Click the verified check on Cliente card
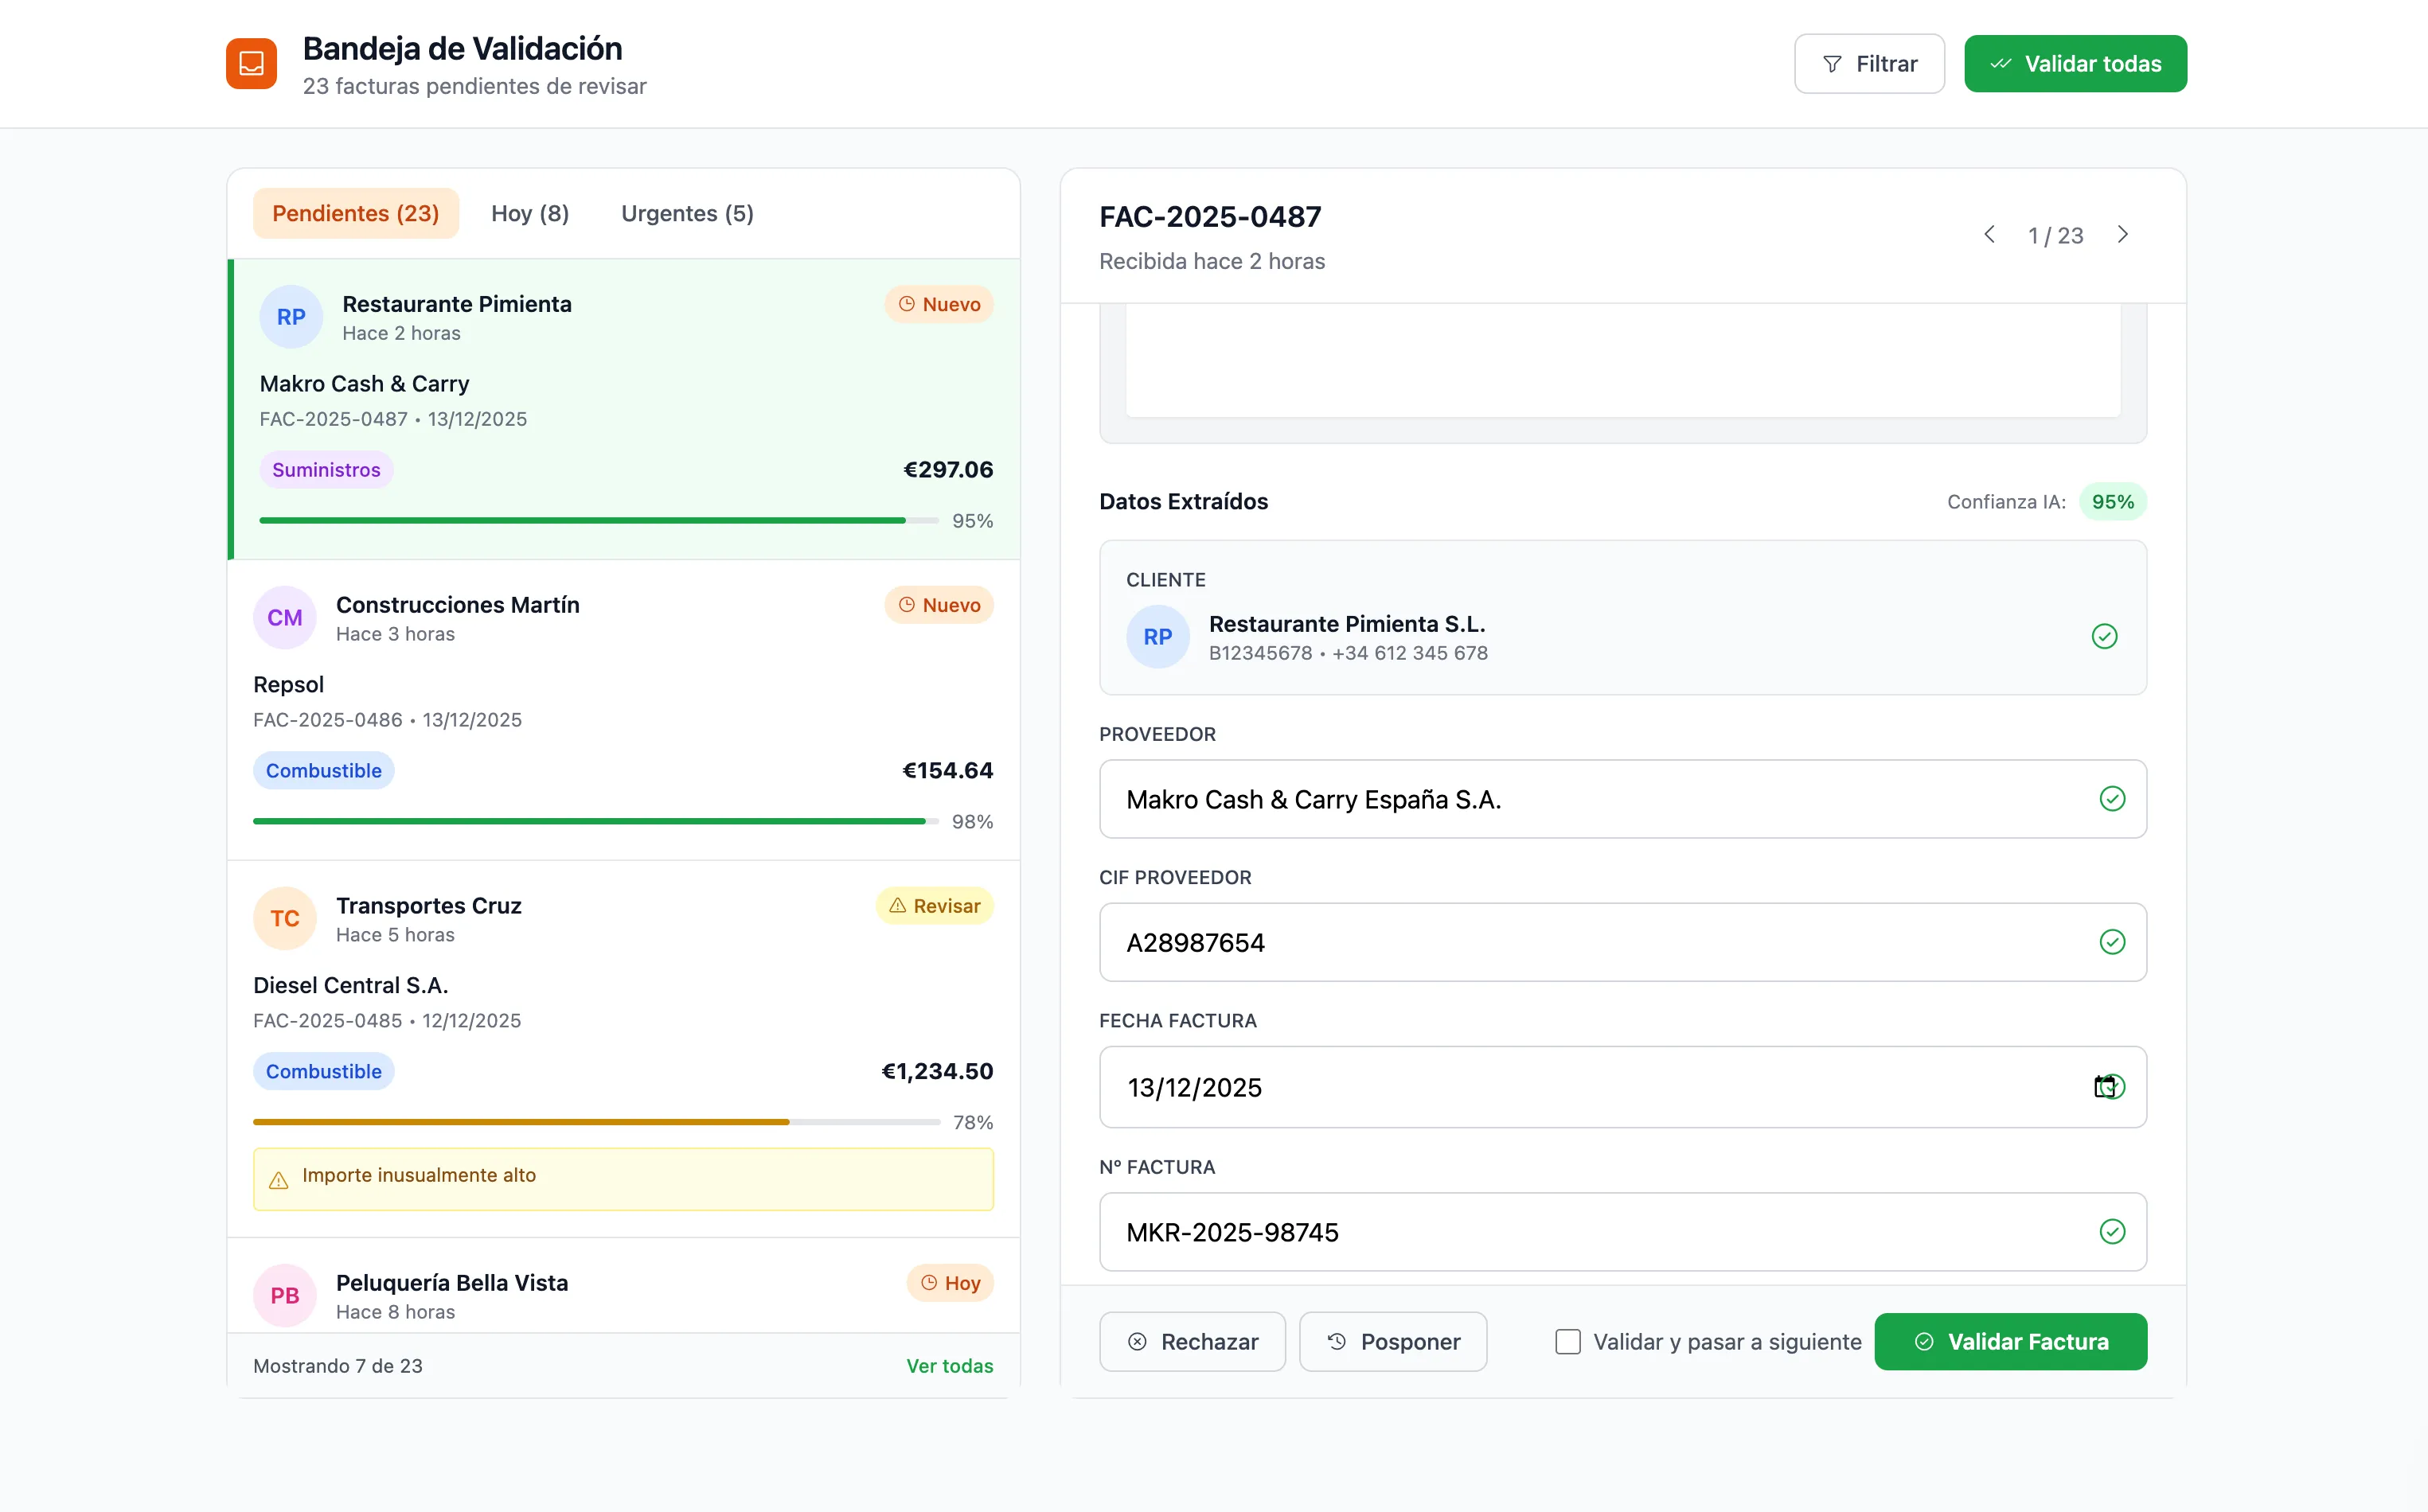Viewport: 2428px width, 1512px height. (x=2104, y=637)
